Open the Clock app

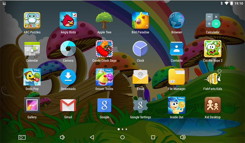point(140,49)
